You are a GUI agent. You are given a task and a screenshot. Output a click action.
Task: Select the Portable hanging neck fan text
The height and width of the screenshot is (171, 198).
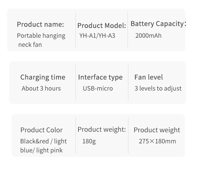(41, 40)
